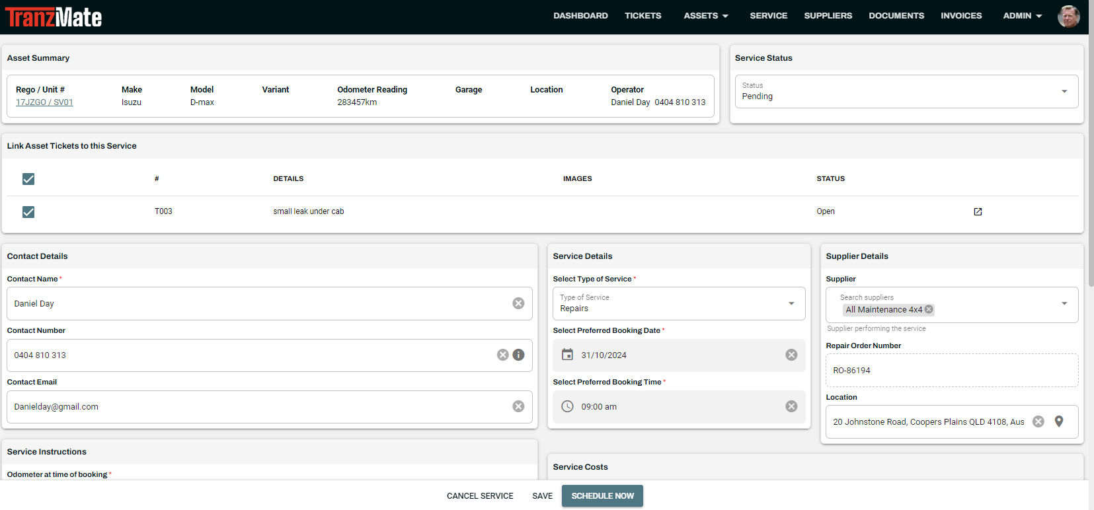This screenshot has width=1094, height=510.
Task: Open asset link 17JZGO / SV01
Action: (x=44, y=102)
